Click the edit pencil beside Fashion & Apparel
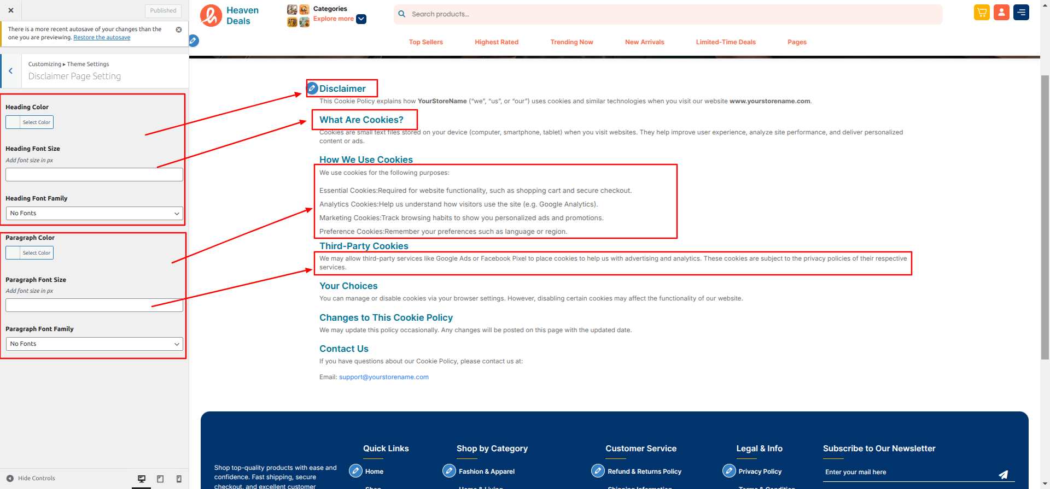Image resolution: width=1050 pixels, height=489 pixels. [x=449, y=470]
